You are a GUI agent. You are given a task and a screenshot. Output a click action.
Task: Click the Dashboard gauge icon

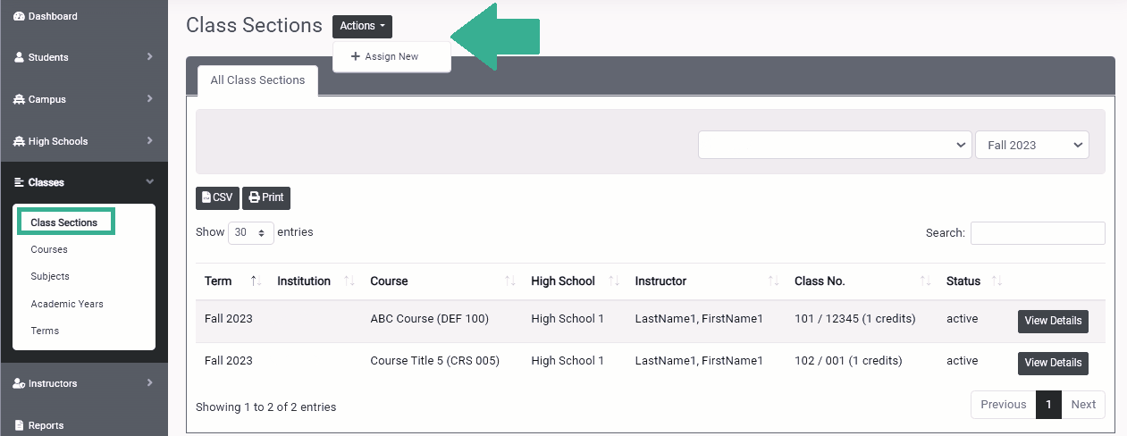(x=20, y=16)
